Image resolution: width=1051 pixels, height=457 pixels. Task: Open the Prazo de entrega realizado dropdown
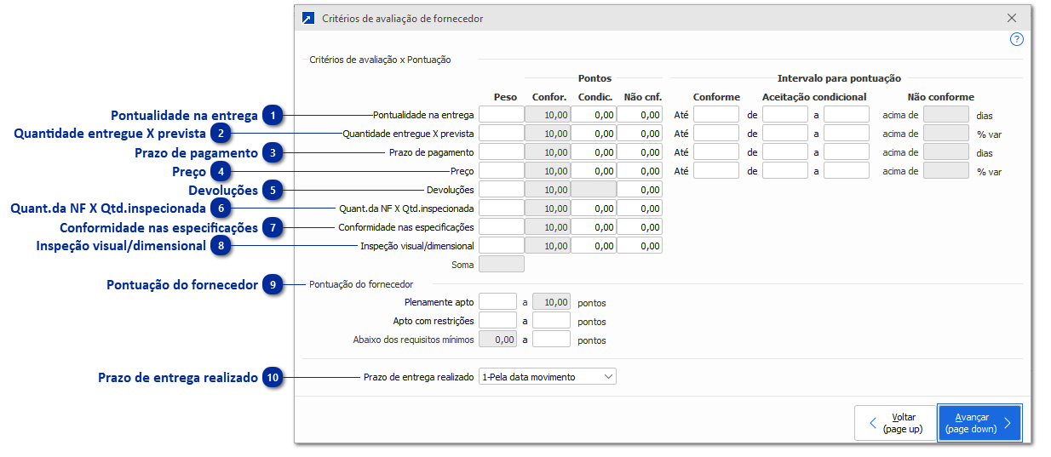(x=548, y=377)
